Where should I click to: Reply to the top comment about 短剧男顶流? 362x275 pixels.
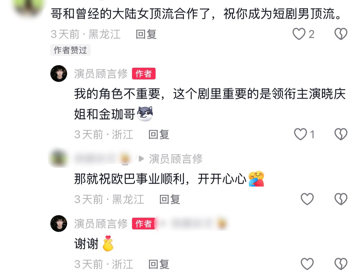(146, 34)
